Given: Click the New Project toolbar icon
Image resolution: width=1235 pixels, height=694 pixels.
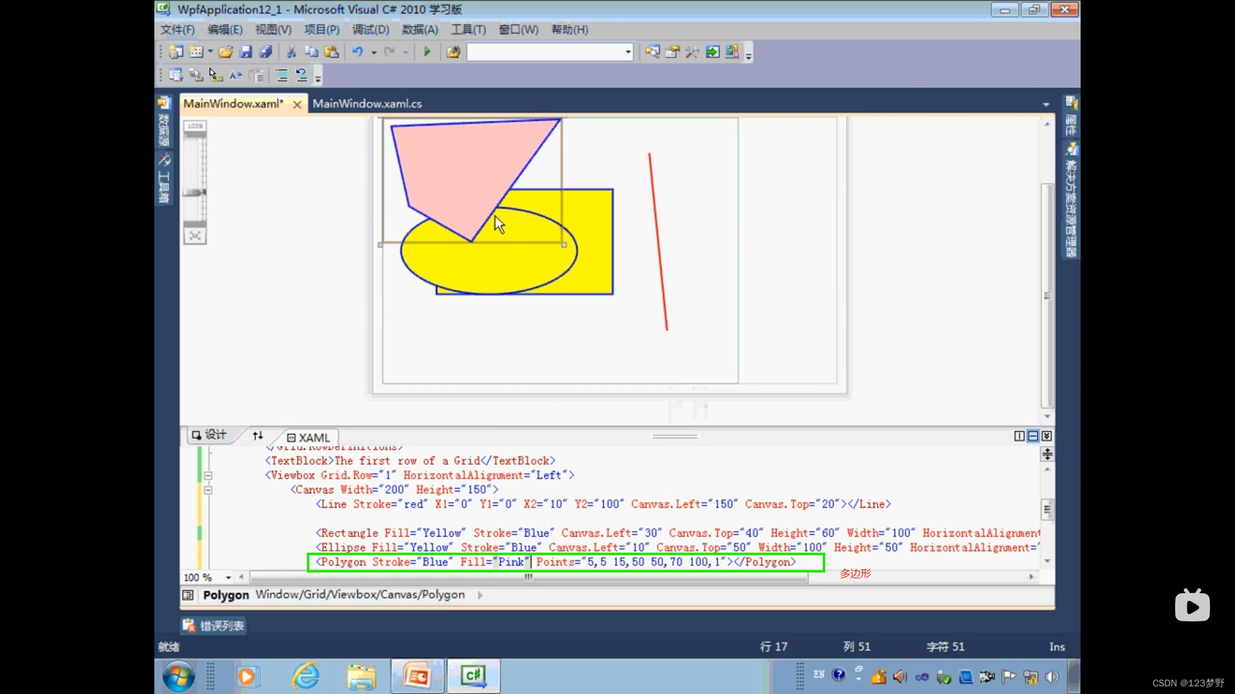Looking at the screenshot, I should pos(176,52).
